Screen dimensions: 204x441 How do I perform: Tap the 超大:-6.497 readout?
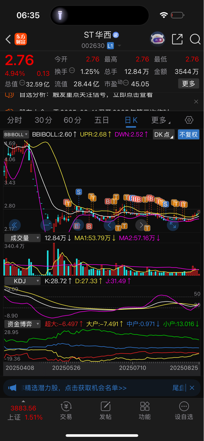pos(64,324)
